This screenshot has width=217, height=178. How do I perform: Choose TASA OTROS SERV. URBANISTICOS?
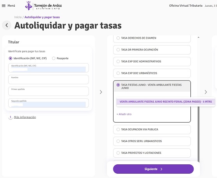[x=152, y=141]
